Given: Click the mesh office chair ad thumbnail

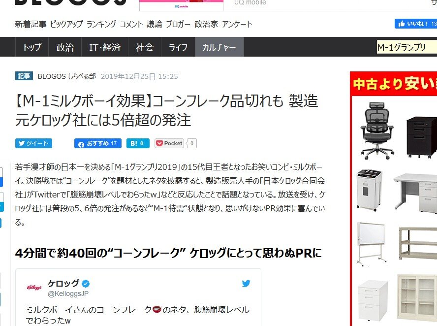Looking at the screenshot, I should [x=377, y=130].
